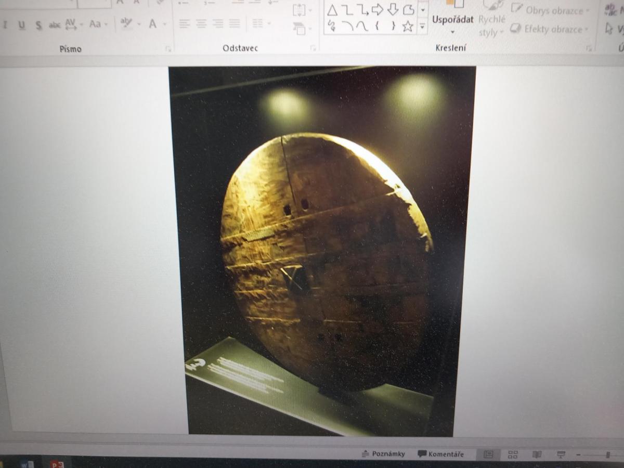The height and width of the screenshot is (468, 624).
Task: Switch to Normal view
Action: (488, 454)
